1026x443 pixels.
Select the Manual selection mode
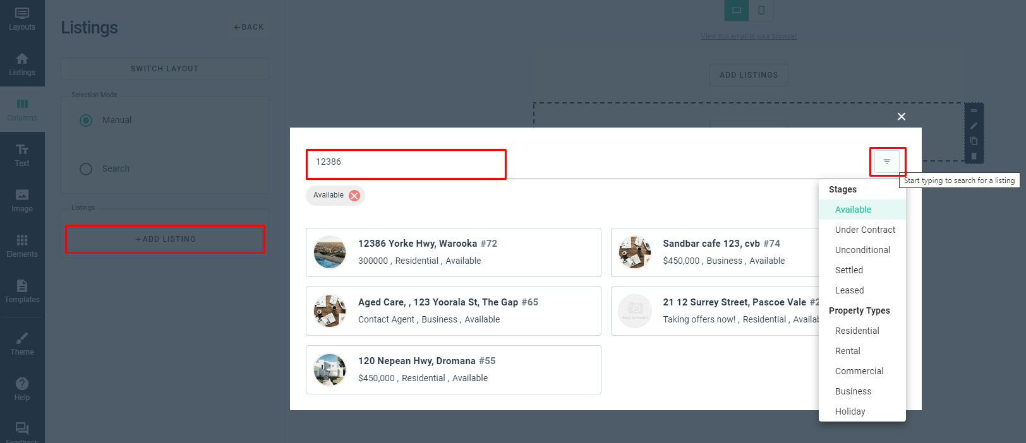click(86, 120)
